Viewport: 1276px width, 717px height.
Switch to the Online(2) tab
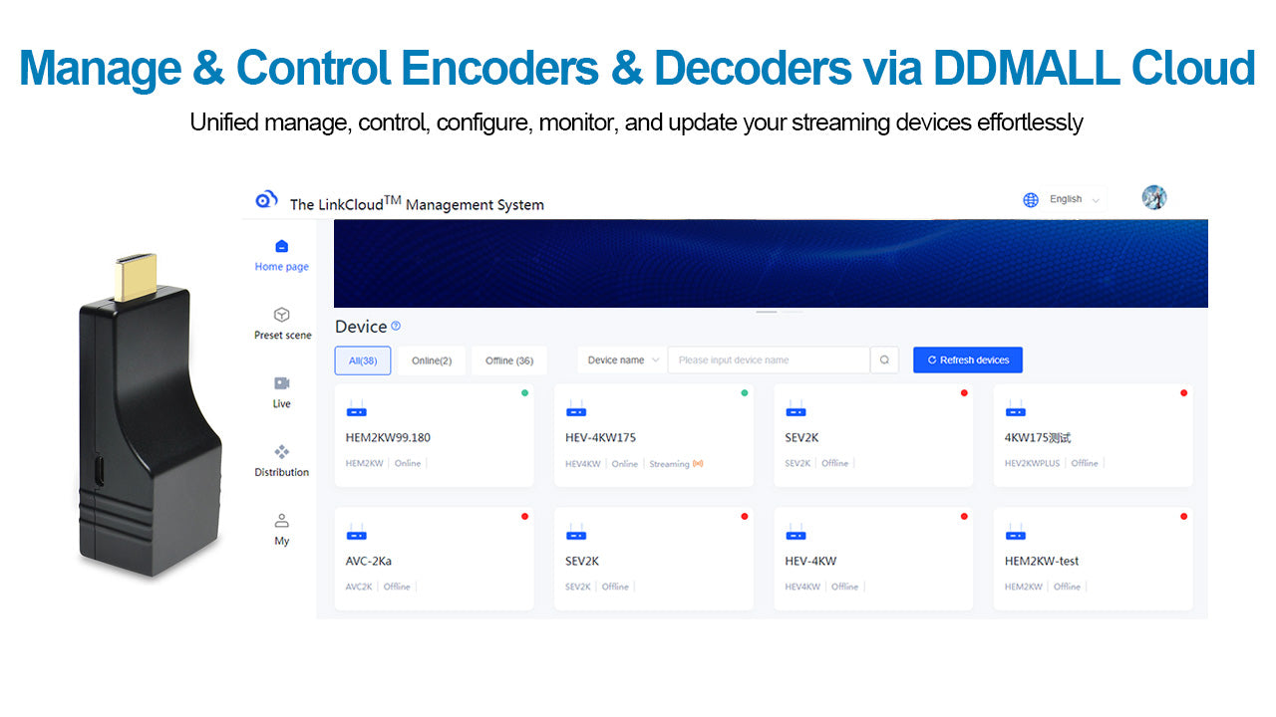(432, 360)
